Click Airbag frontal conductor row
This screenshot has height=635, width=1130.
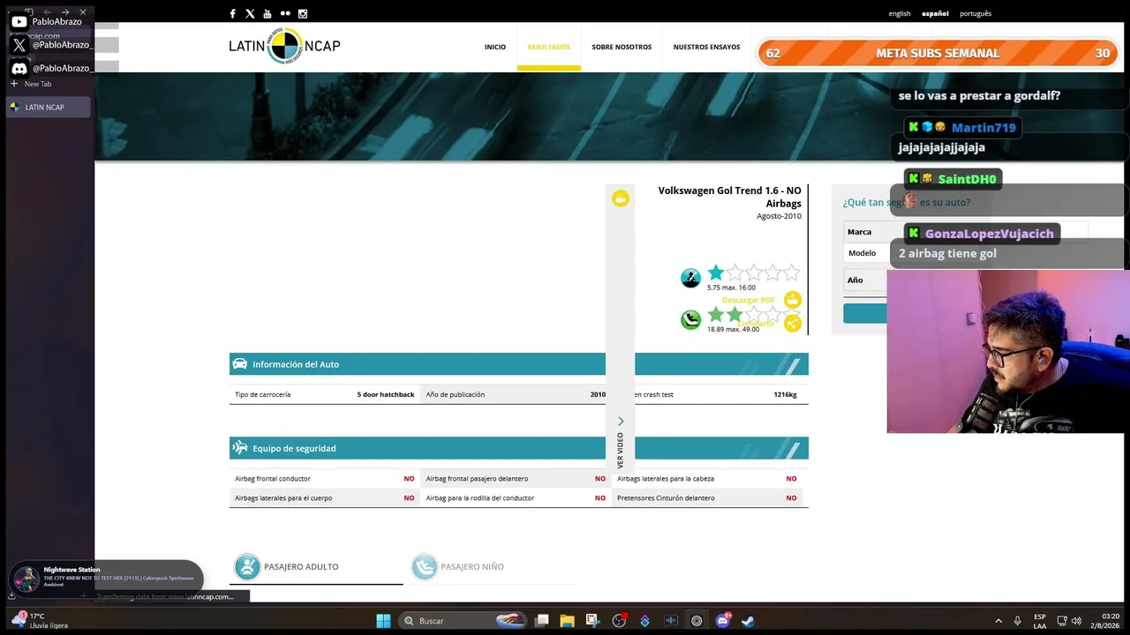coord(324,478)
